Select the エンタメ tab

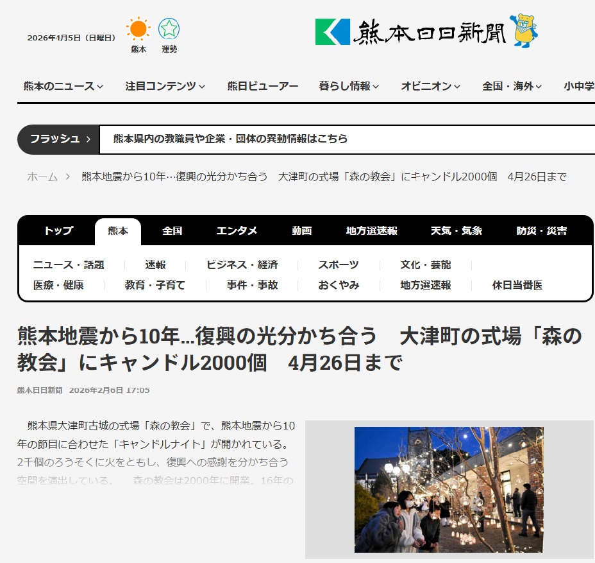(237, 231)
